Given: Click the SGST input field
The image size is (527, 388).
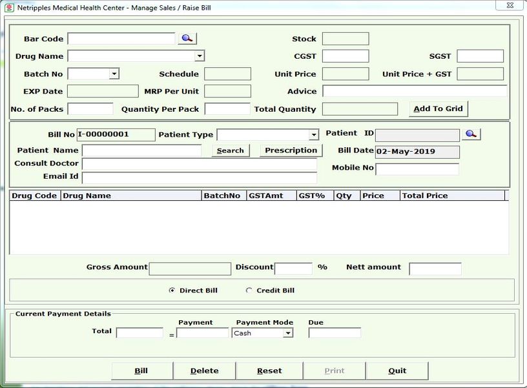Looking at the screenshot, I should (480, 56).
